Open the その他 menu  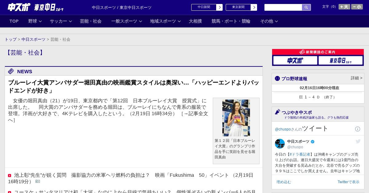(x=267, y=21)
